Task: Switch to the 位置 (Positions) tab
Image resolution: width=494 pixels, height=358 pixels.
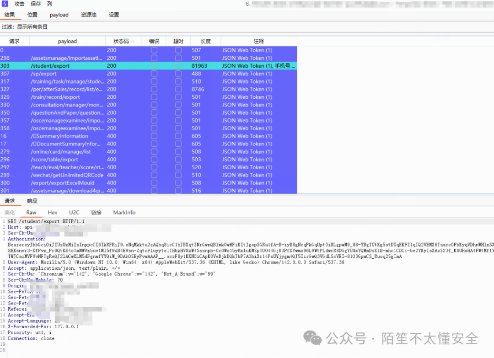Action: pyautogui.click(x=32, y=15)
